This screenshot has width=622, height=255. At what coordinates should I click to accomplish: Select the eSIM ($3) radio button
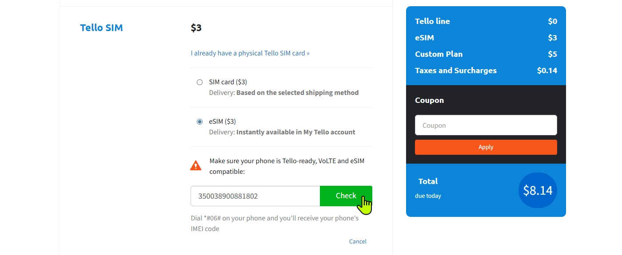(200, 122)
